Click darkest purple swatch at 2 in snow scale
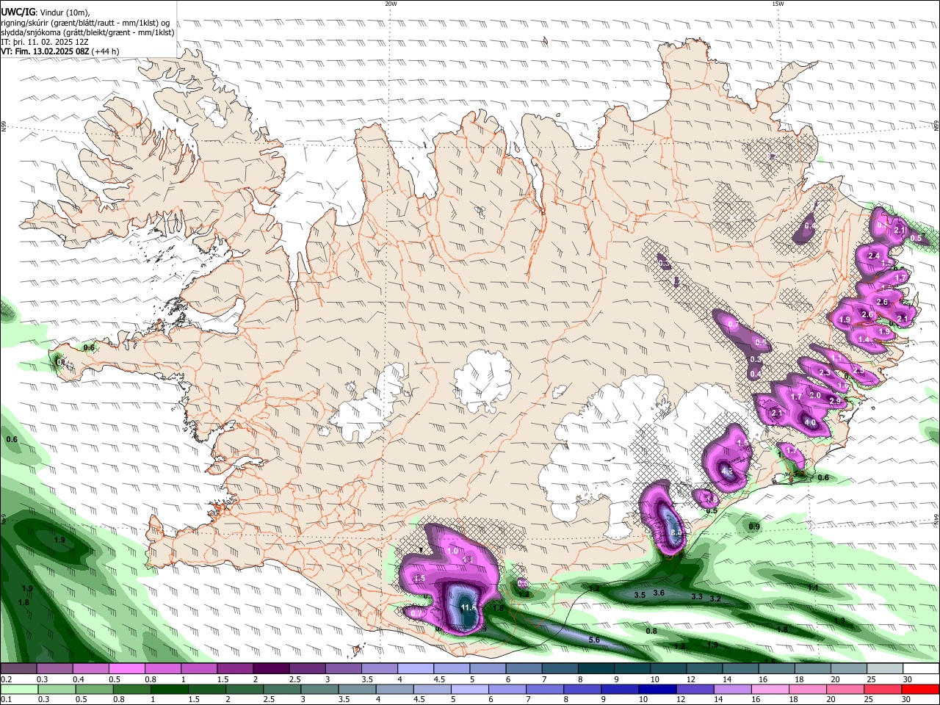This screenshot has width=940, height=705. click(x=270, y=669)
